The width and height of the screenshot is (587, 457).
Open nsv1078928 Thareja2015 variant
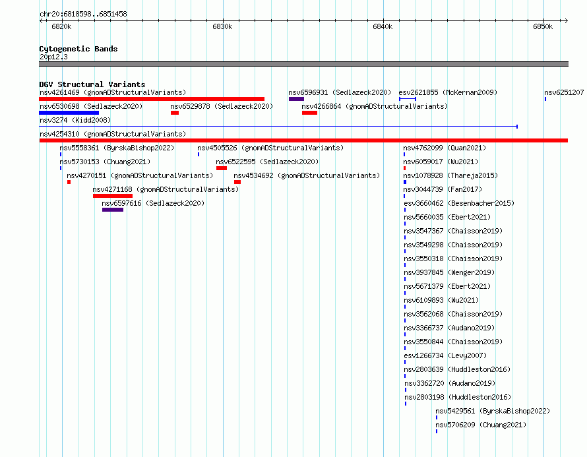click(x=450, y=175)
